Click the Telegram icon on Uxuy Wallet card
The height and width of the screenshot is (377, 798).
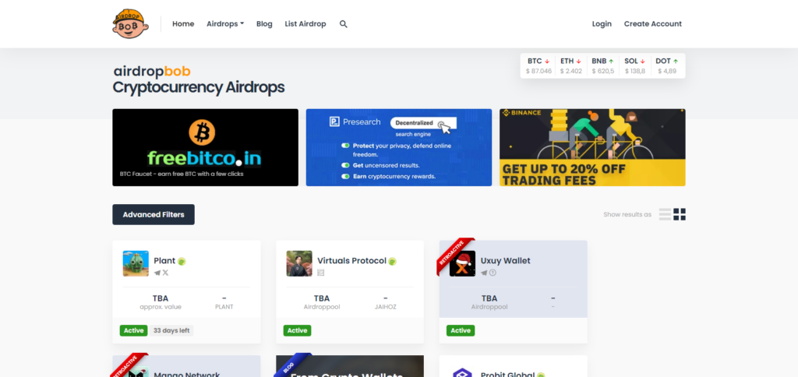click(484, 273)
